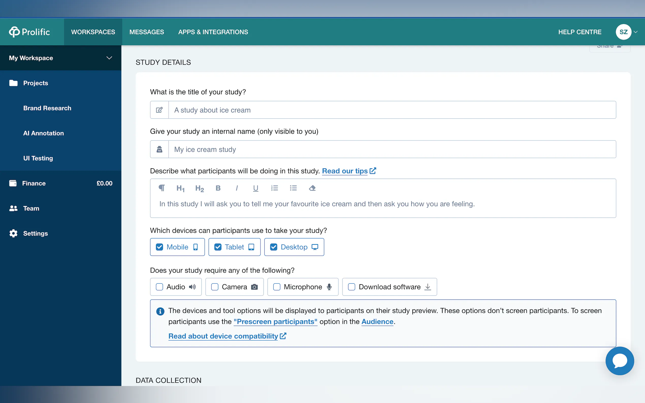
Task: Open Apps & Integrations in top navigation
Action: point(213,32)
